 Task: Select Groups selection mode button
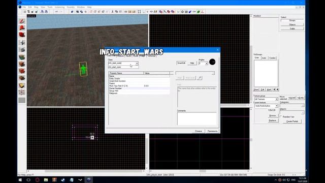[x=292, y=20]
